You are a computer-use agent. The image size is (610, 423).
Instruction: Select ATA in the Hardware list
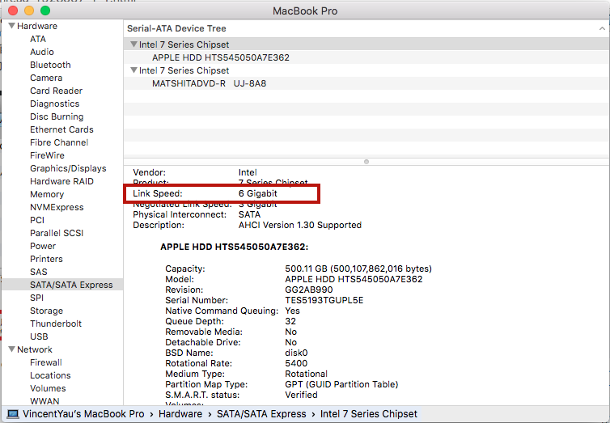click(38, 39)
